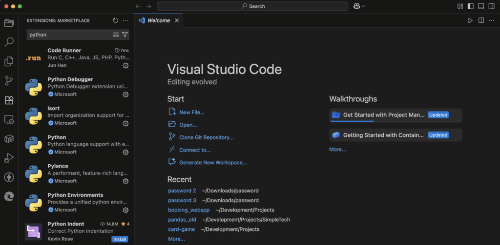Click Generate New Workspace link
The height and width of the screenshot is (245, 500).
pos(213,163)
